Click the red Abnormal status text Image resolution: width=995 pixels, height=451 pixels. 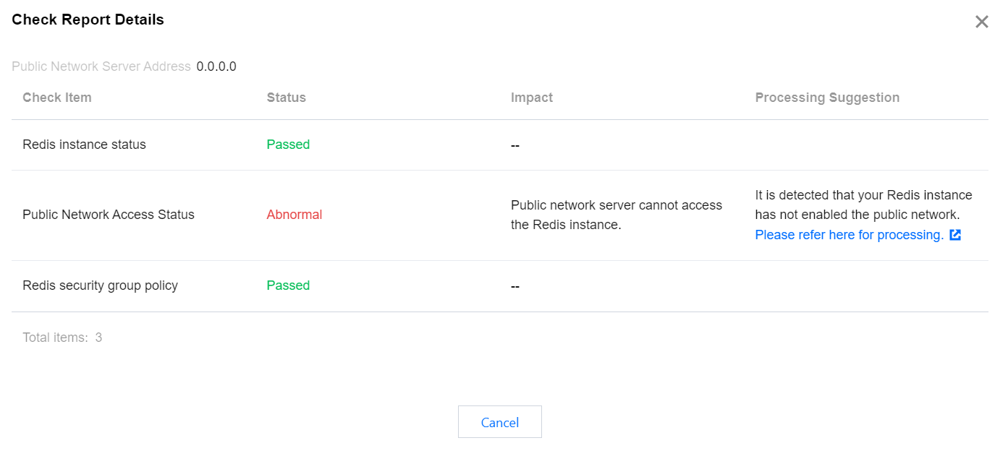tap(295, 215)
